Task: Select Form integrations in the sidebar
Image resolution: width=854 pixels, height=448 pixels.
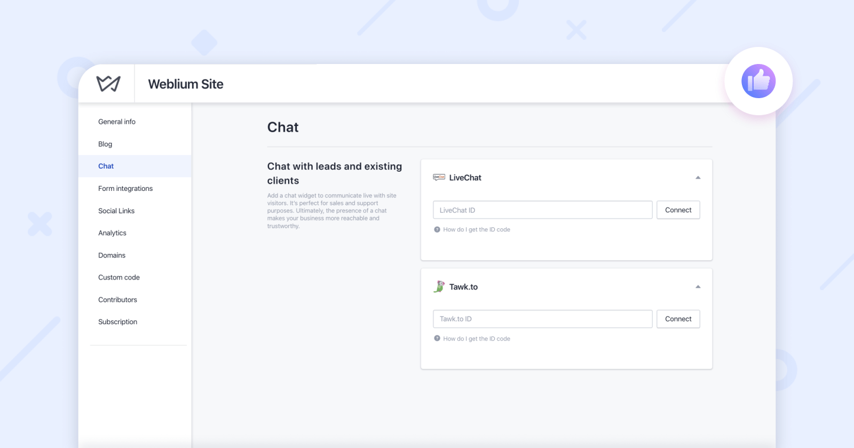Action: click(x=125, y=188)
